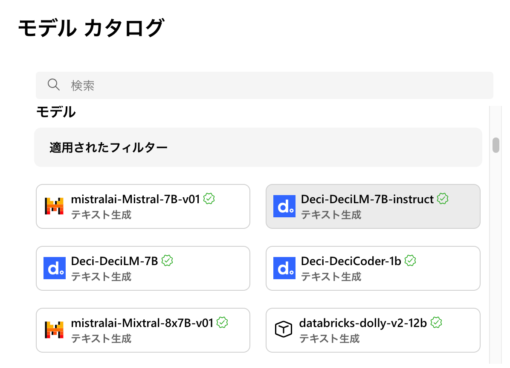This screenshot has height=368, width=510.
Task: Click verified badge next to mistralai-Mistral-7B-v01
Action: (x=209, y=199)
